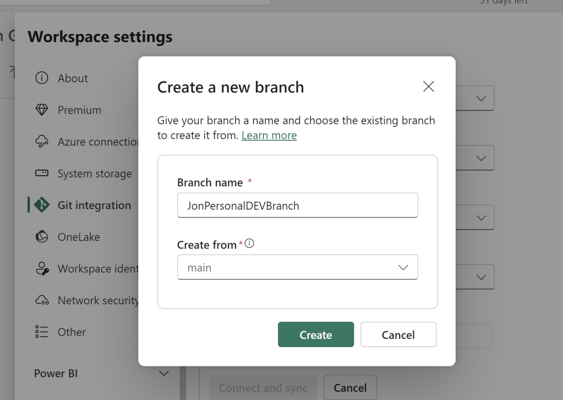Click the Azure connections cloud icon
The height and width of the screenshot is (400, 563).
[x=42, y=142]
